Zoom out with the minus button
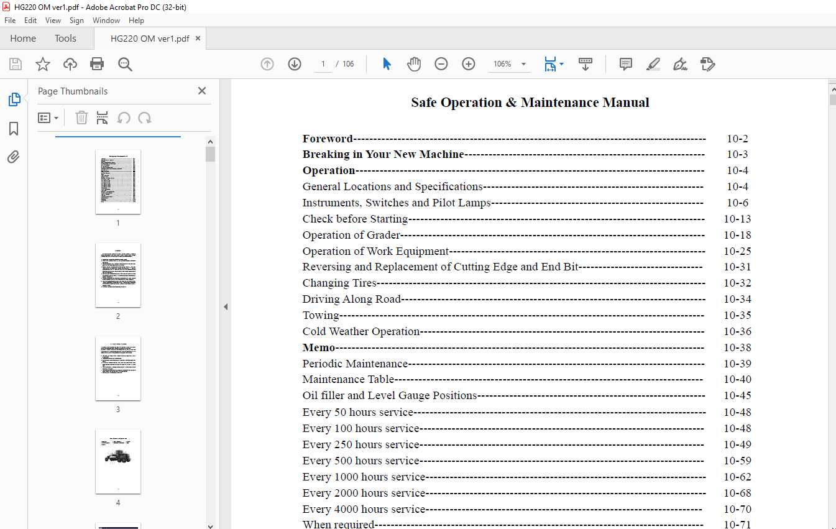This screenshot has height=529, width=836. (x=441, y=64)
